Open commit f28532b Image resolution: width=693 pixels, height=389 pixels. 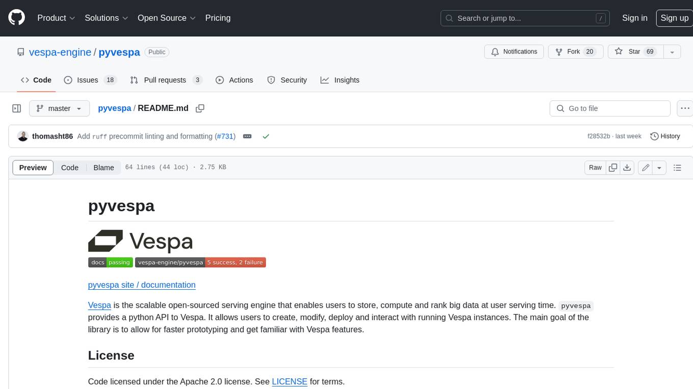coord(599,136)
